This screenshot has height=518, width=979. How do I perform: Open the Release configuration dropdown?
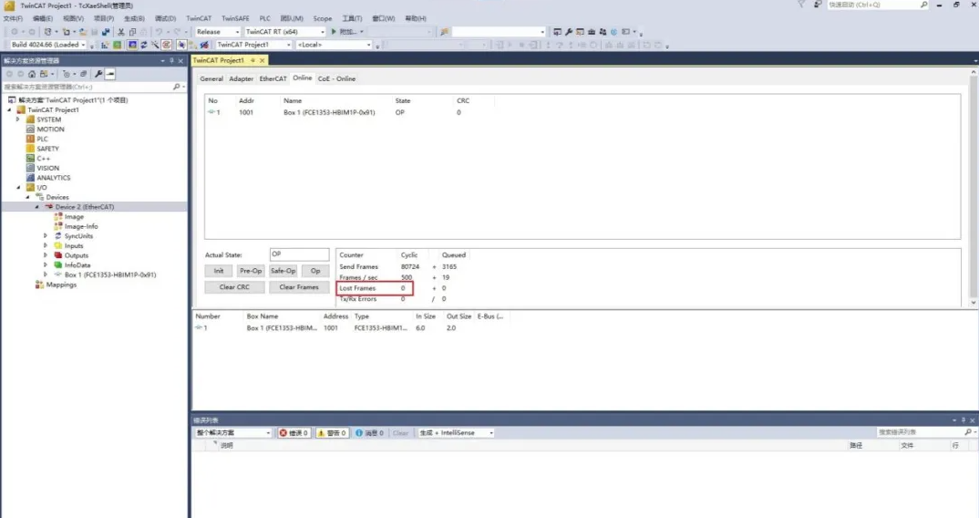(217, 32)
